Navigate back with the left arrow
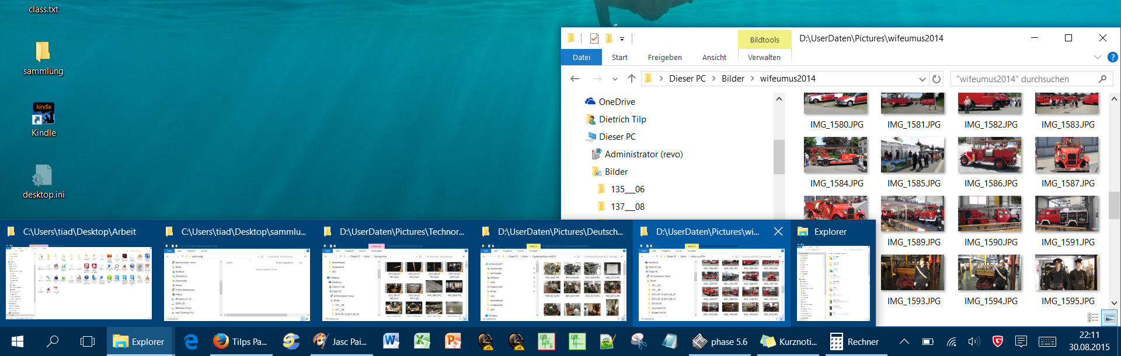Viewport: 1121px width, 356px height. [575, 79]
